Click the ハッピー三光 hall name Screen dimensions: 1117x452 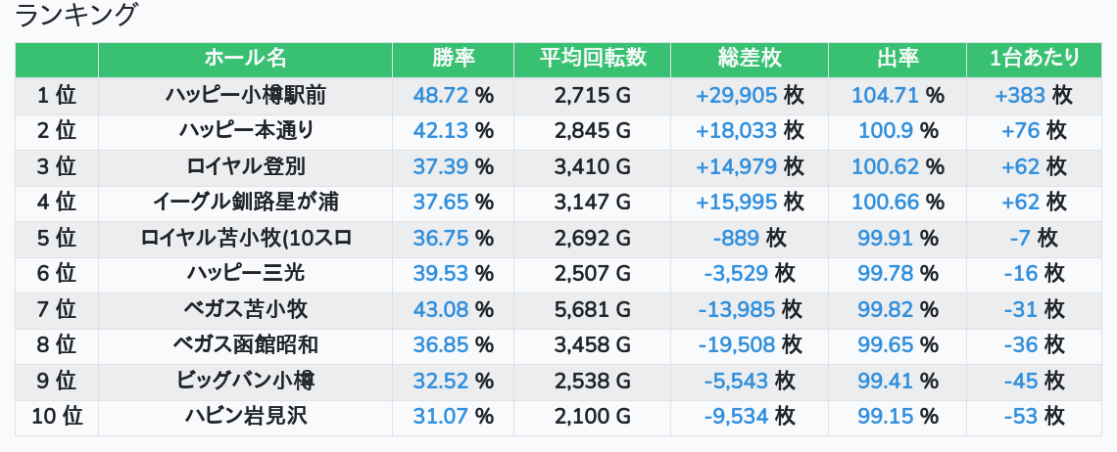coord(245,274)
